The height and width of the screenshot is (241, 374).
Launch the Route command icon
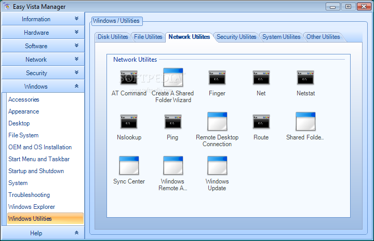pos(261,122)
